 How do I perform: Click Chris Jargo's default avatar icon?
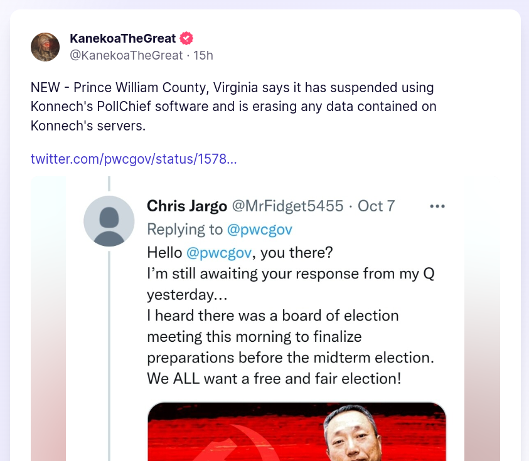pyautogui.click(x=109, y=221)
